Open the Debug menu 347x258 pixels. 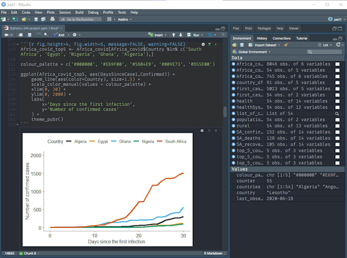point(93,12)
